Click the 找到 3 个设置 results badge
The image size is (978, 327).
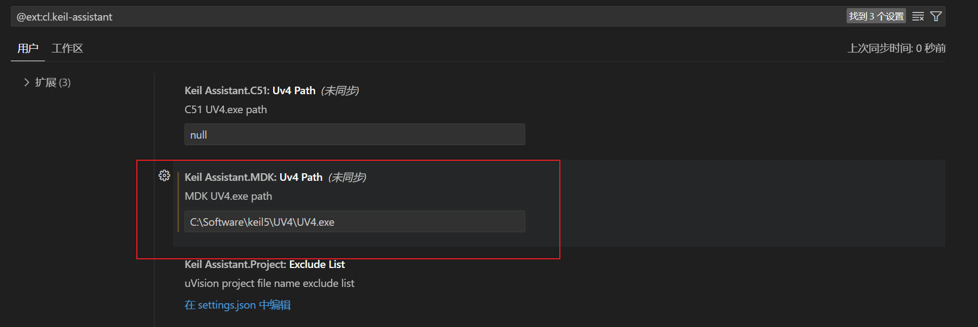pos(876,16)
